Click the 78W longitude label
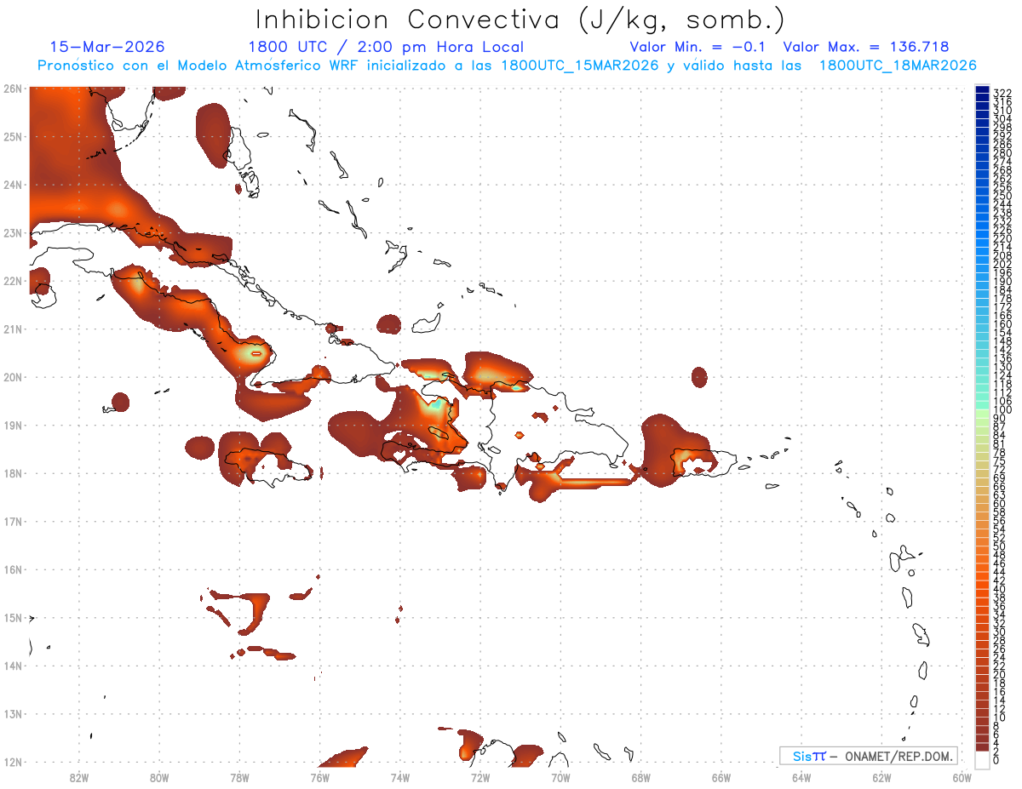Image resolution: width=1022 pixels, height=789 pixels. click(x=239, y=776)
